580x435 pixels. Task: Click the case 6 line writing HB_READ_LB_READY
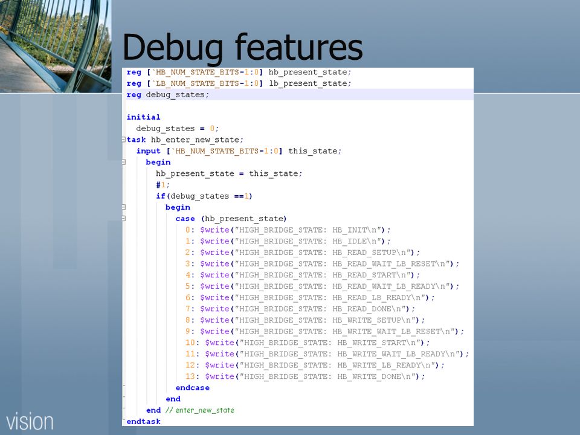click(310, 297)
